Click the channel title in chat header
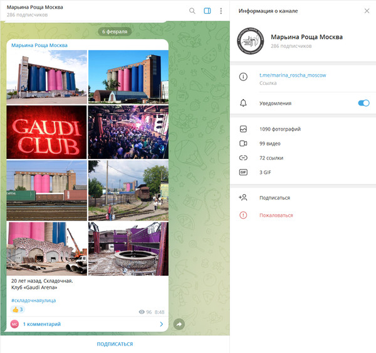Image resolution: width=376 pixels, height=353 pixels. tap(34, 7)
